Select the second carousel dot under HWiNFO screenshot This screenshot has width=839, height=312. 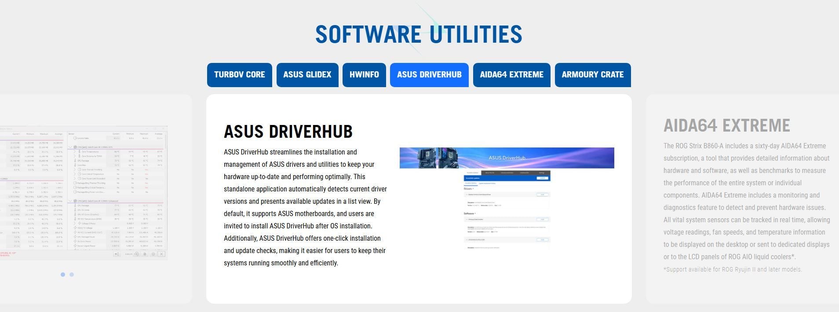(72, 275)
